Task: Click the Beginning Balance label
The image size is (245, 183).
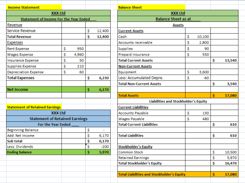Action: [x=23, y=130]
